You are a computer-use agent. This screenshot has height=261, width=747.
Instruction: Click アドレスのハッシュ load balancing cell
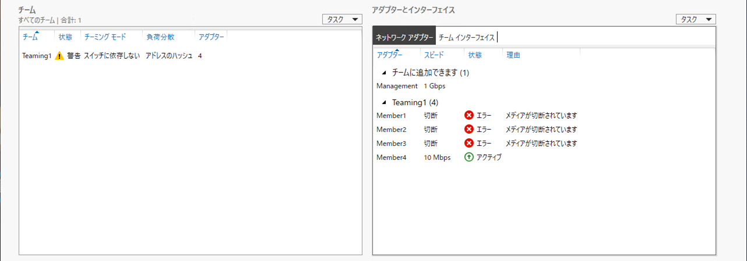169,56
